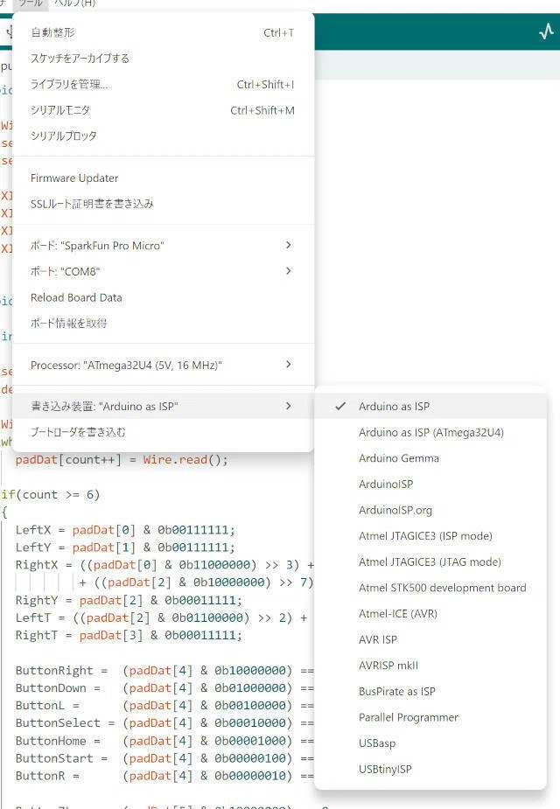Click the RightY assignment code line
The image size is (560, 809).
(x=129, y=600)
